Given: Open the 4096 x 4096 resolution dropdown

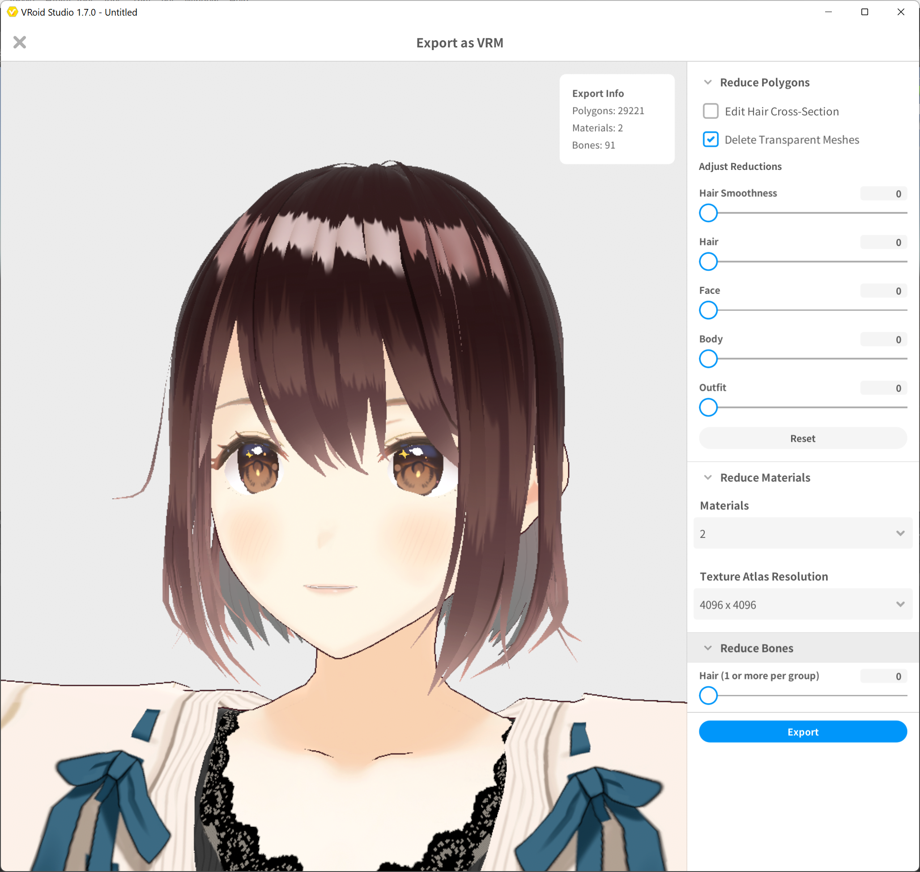Looking at the screenshot, I should (x=802, y=604).
